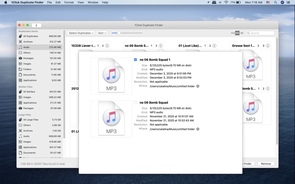The image size is (295, 184).
Task: Click the results pane scrollbar
Action: [277, 91]
